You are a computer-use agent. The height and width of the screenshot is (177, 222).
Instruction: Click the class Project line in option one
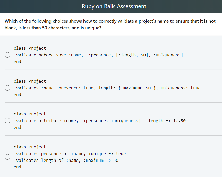pos(30,48)
